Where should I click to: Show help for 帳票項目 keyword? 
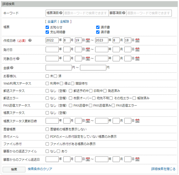point(61,13)
